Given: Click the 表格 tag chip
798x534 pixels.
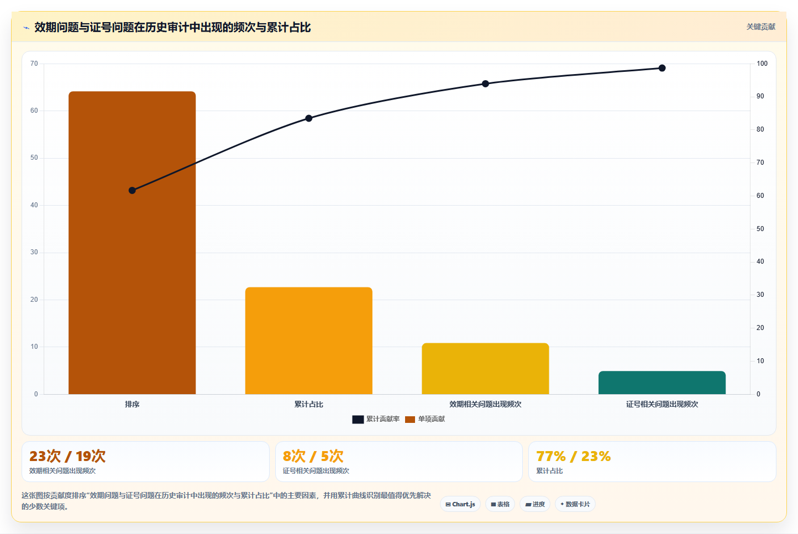Looking at the screenshot, I should click(x=500, y=504).
